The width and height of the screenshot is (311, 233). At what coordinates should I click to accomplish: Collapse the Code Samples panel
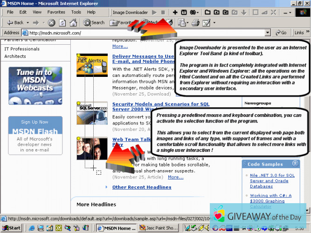tap(295, 164)
